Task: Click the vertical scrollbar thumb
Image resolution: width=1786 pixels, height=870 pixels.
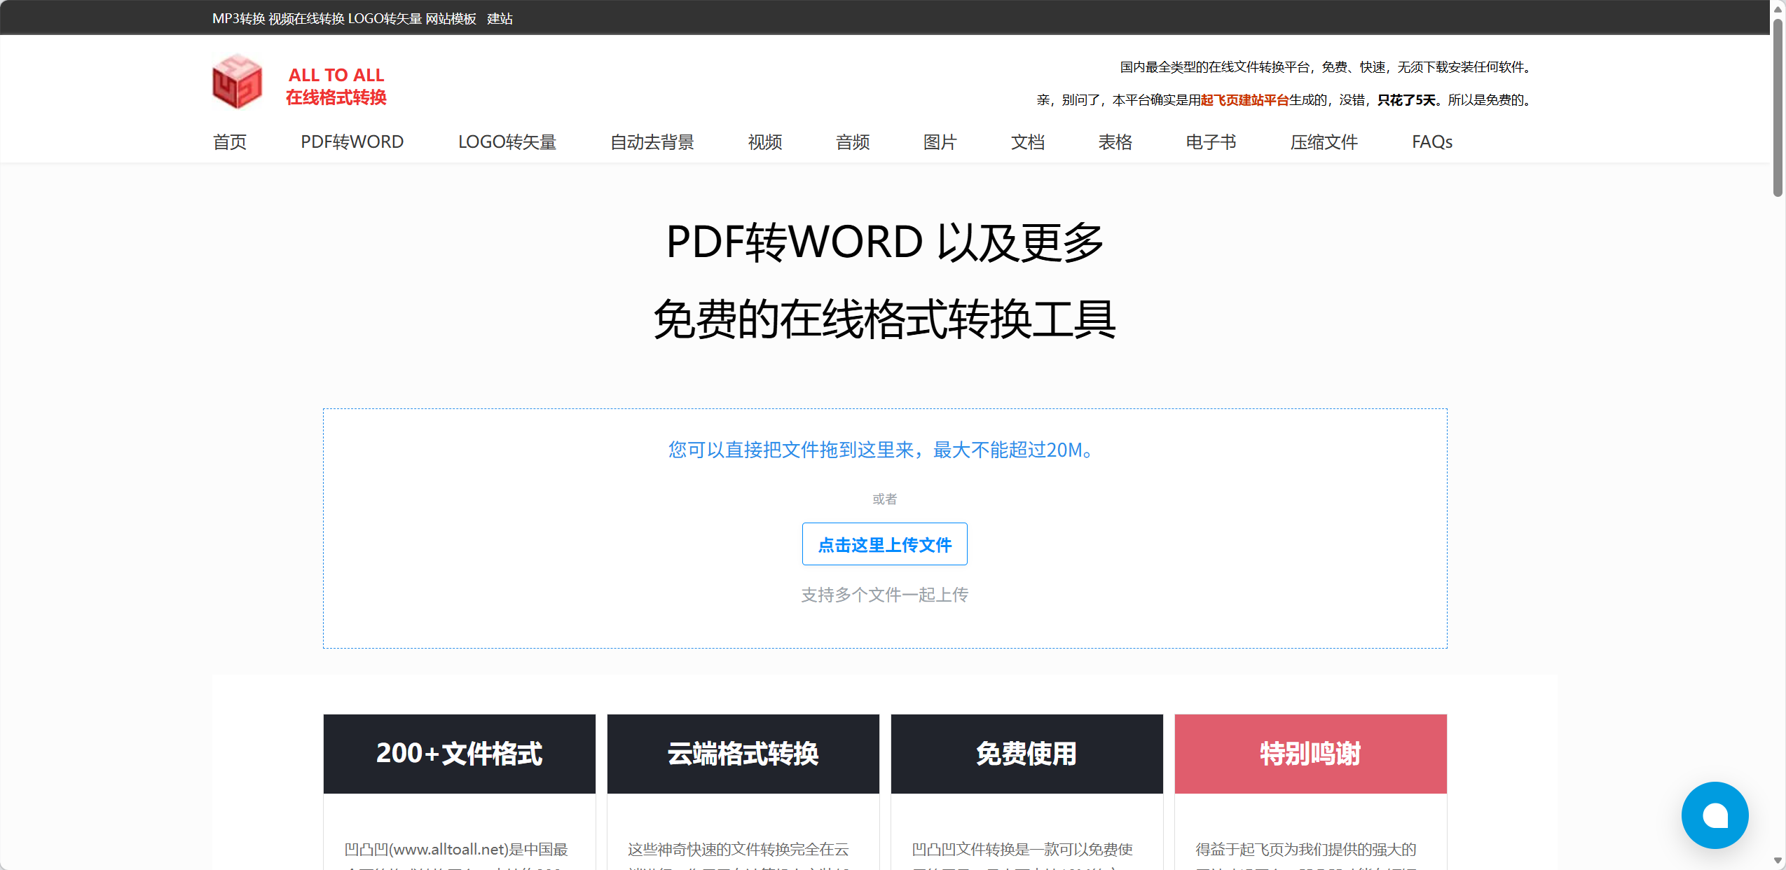Action: pyautogui.click(x=1778, y=108)
